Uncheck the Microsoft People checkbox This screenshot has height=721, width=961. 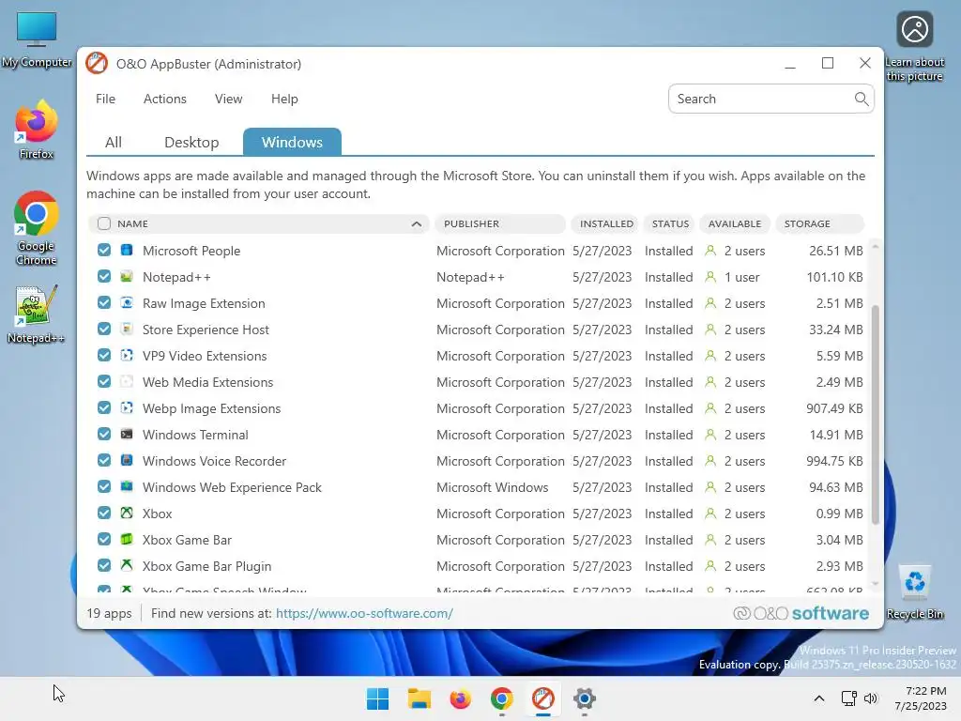(104, 250)
